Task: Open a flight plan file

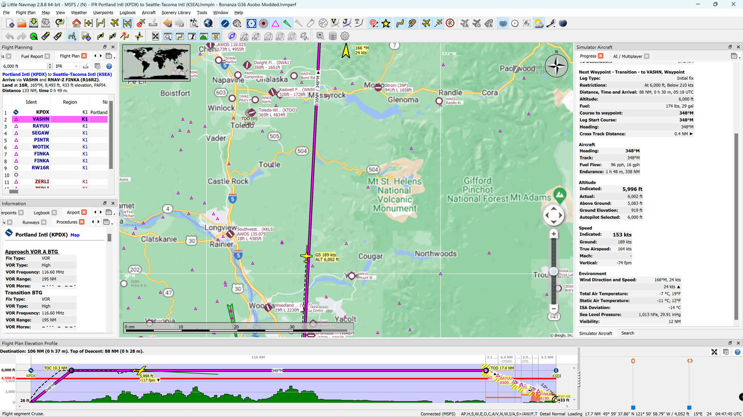Action: (21, 23)
